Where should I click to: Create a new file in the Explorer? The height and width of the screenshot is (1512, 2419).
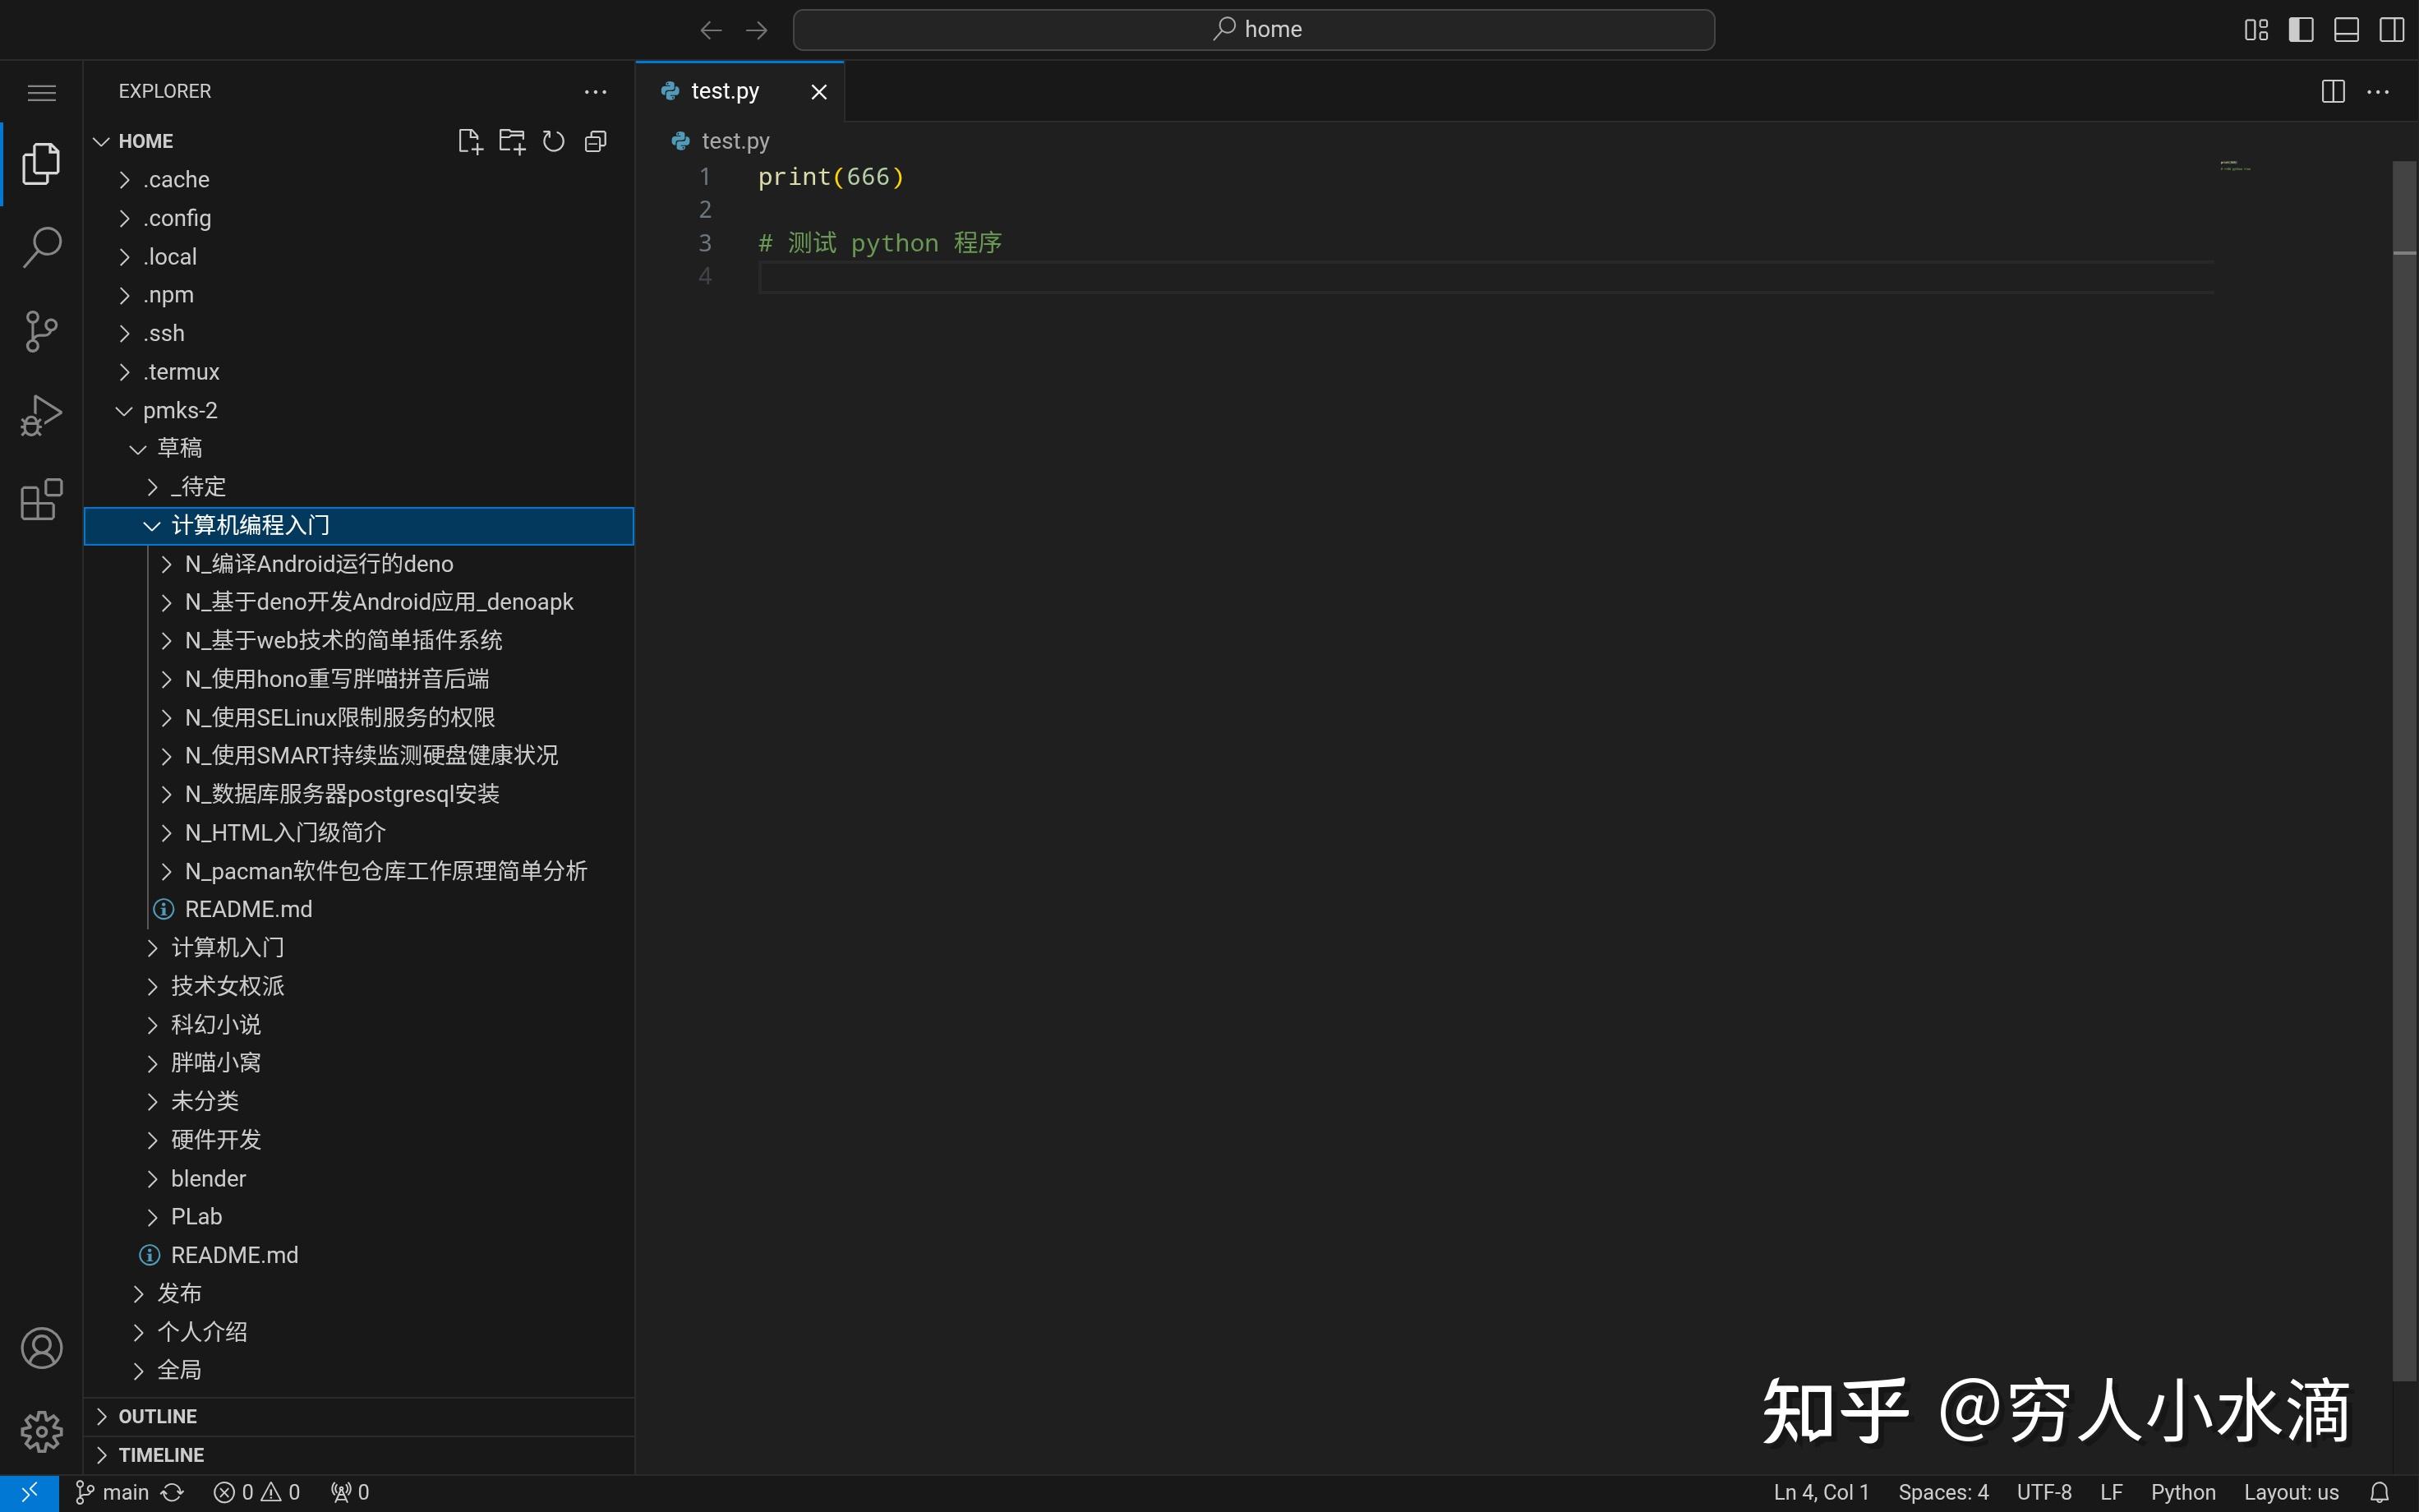[x=469, y=141]
